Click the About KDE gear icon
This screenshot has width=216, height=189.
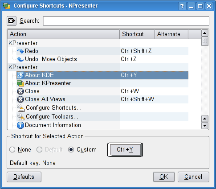tap(20, 75)
